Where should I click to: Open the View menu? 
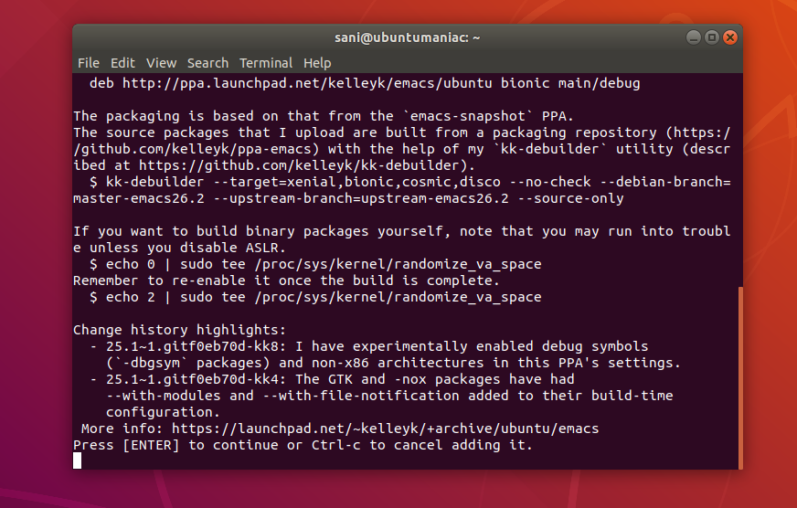[x=161, y=63]
